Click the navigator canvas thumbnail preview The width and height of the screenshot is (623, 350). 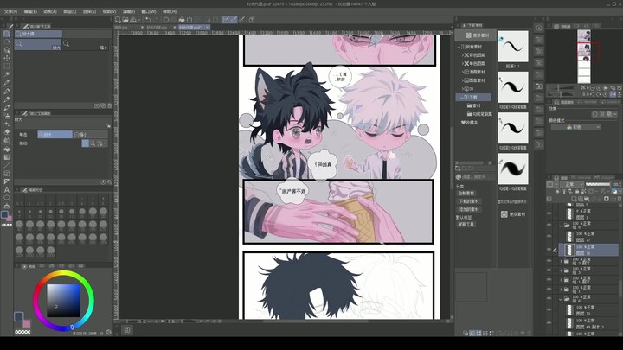pos(584,57)
